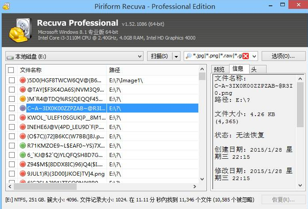Expand the file filter dropdown arrow
Image resolution: width=308 pixels, height=209 pixels.
[254, 56]
